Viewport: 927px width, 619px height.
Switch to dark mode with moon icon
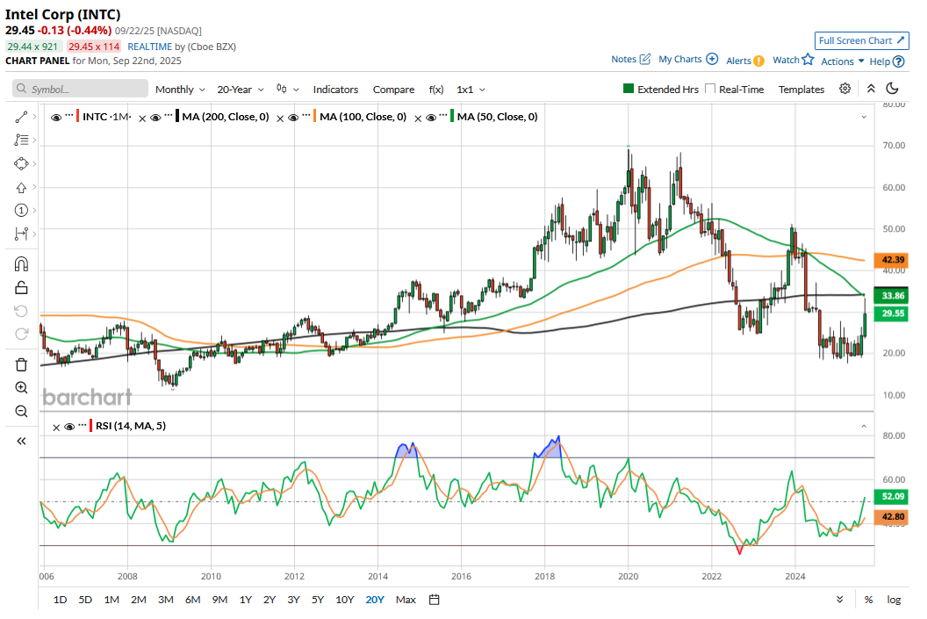893,89
